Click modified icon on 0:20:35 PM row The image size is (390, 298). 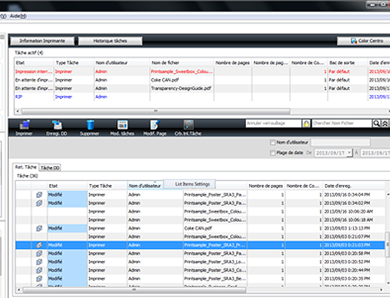click(39, 278)
